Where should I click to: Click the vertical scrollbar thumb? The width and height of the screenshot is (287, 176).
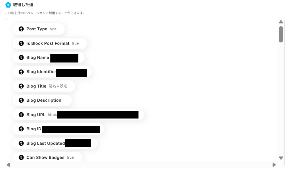281,34
